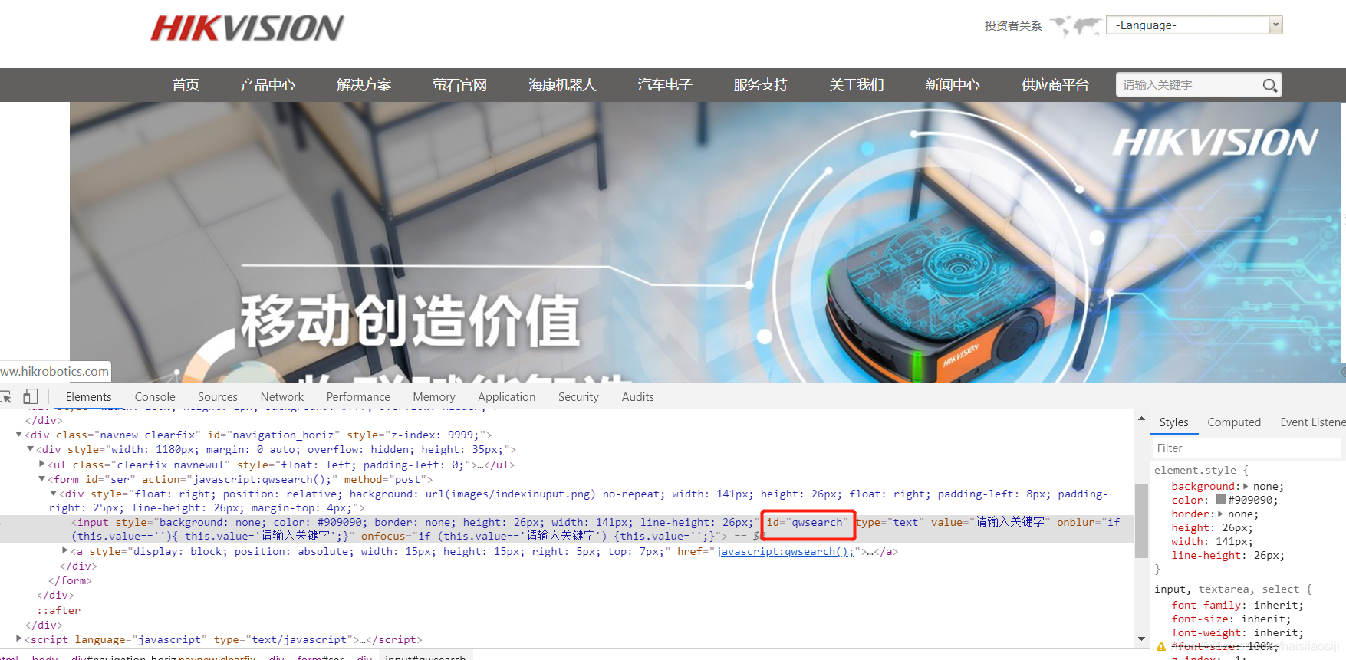Image resolution: width=1346 pixels, height=660 pixels.
Task: Click the #909090 color swatch
Action: coord(1221,500)
